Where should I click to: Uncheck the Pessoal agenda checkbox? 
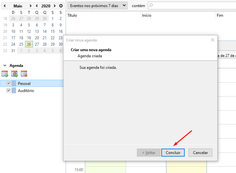point(9,84)
